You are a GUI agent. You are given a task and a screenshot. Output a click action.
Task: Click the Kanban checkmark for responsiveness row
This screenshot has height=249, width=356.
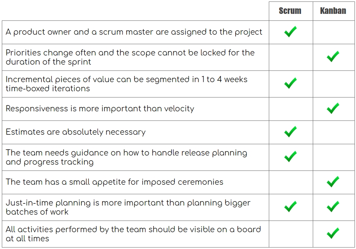333,108
